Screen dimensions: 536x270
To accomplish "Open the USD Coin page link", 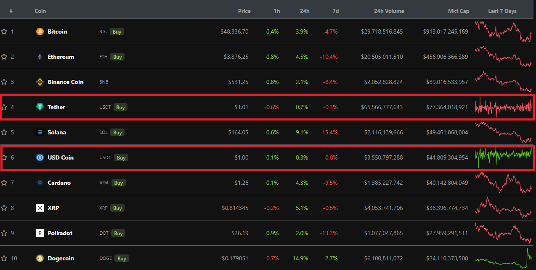I will 61,157.
